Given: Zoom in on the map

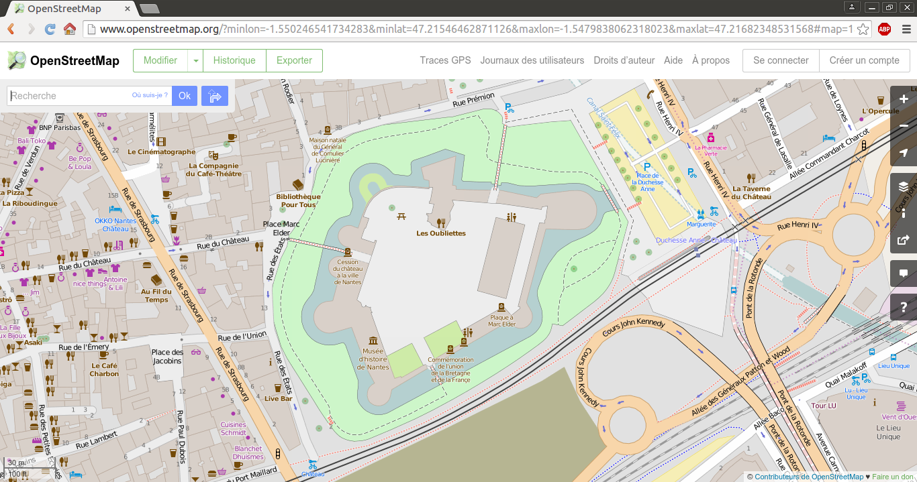Looking at the screenshot, I should (904, 99).
